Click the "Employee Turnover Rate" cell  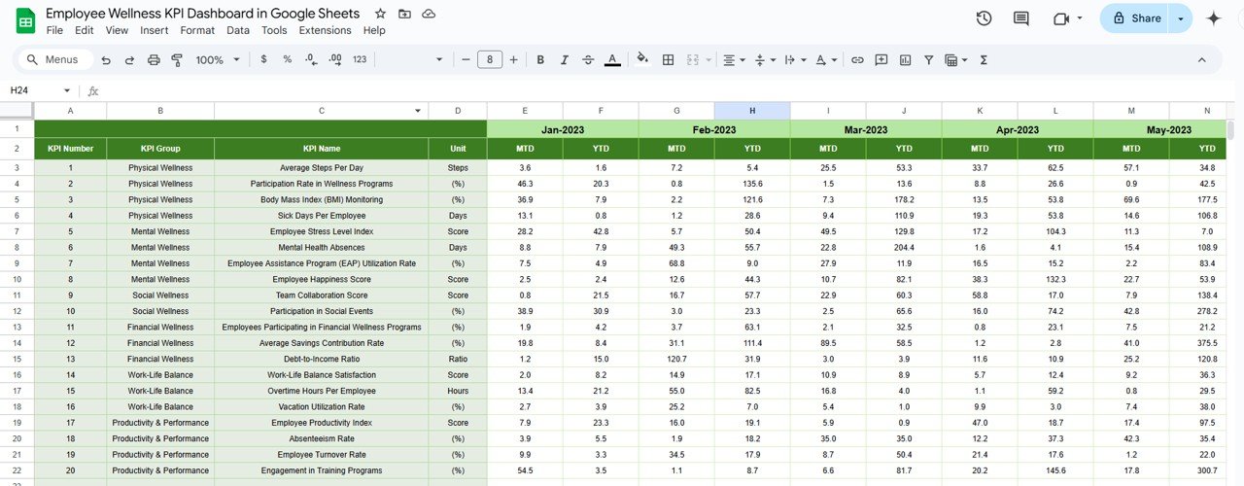point(322,454)
